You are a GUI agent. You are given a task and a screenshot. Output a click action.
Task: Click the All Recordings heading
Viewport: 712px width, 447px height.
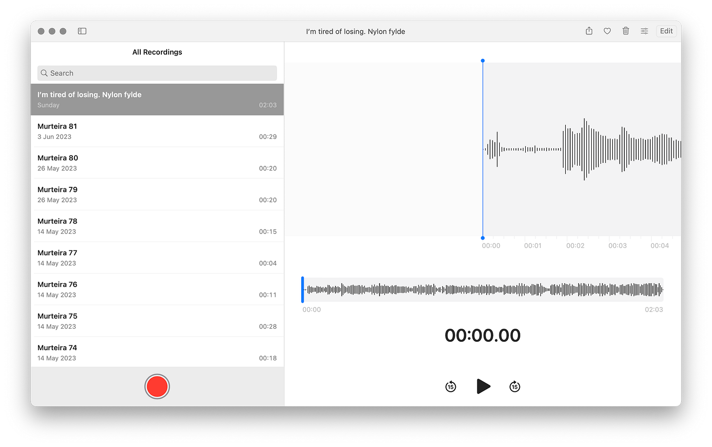pos(157,52)
